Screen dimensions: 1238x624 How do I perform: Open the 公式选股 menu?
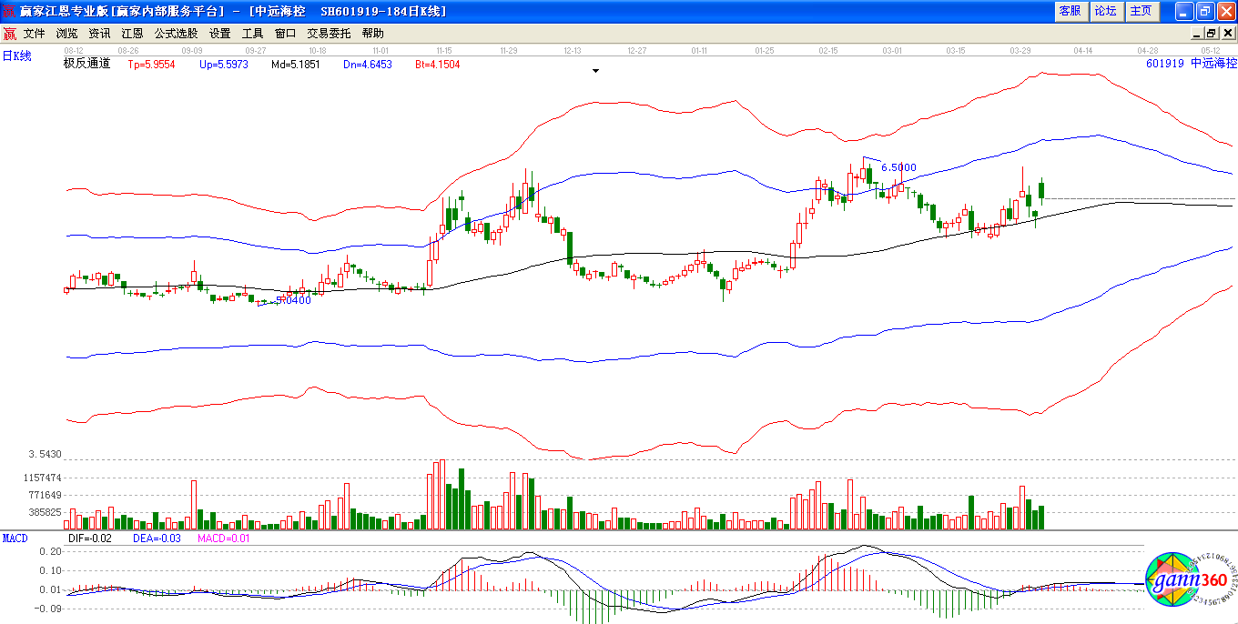coord(176,33)
